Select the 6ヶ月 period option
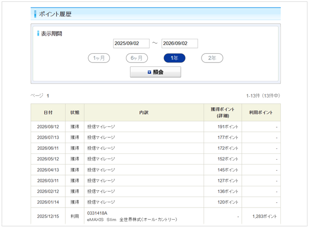The image size is (310, 228). click(x=137, y=58)
